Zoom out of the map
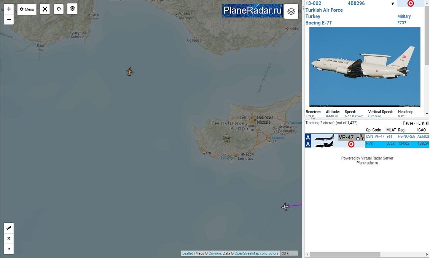This screenshot has height=258, width=430. click(9, 19)
